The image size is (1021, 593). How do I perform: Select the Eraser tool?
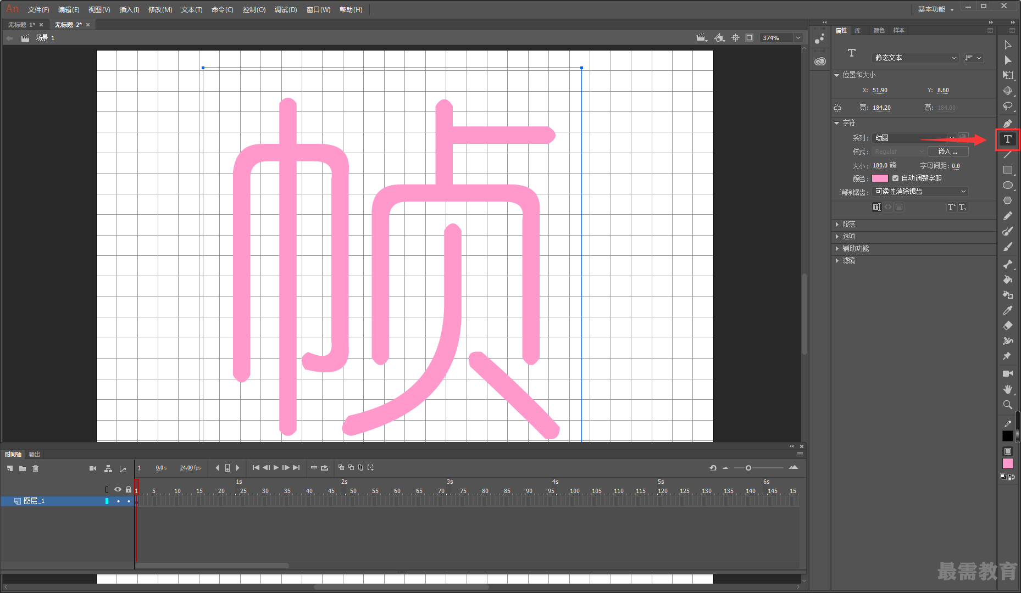(1008, 326)
